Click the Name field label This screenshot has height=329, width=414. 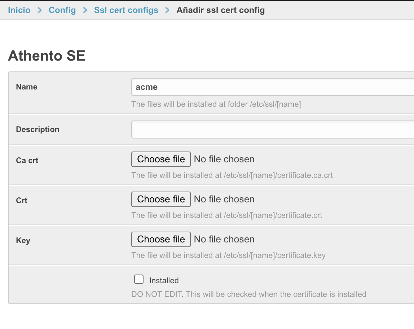click(x=27, y=87)
